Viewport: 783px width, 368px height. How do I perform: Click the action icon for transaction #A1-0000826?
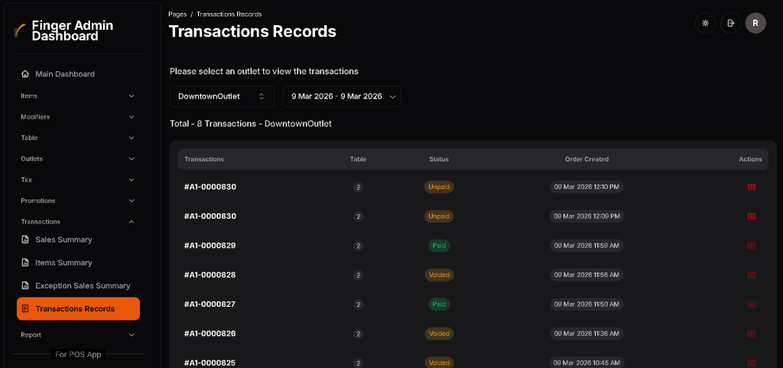coord(751,334)
